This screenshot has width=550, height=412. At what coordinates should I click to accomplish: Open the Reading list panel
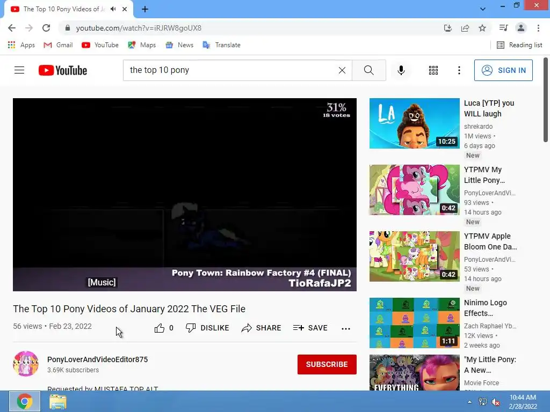519,45
